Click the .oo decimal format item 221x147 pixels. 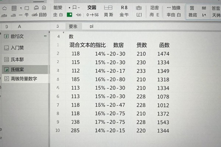(x=78, y=15)
